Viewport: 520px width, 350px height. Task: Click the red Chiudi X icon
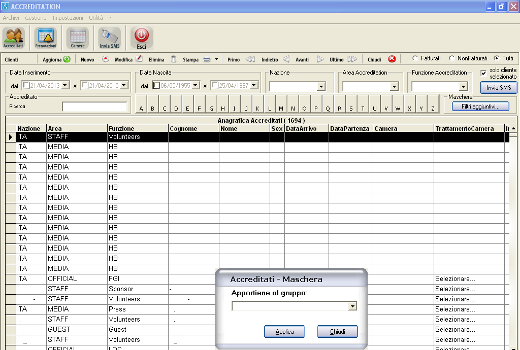pos(392,59)
